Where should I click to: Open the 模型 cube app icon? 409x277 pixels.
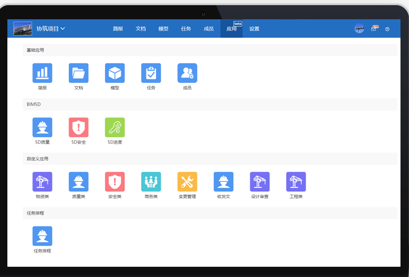click(115, 73)
